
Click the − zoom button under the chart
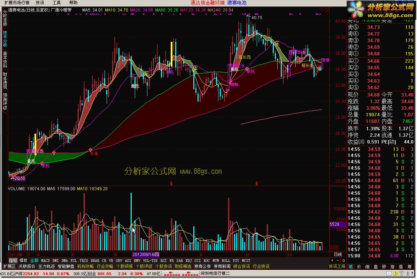click(338, 261)
